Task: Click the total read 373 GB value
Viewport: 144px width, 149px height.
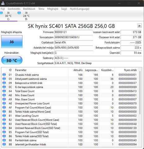Action: [x=131, y=32]
